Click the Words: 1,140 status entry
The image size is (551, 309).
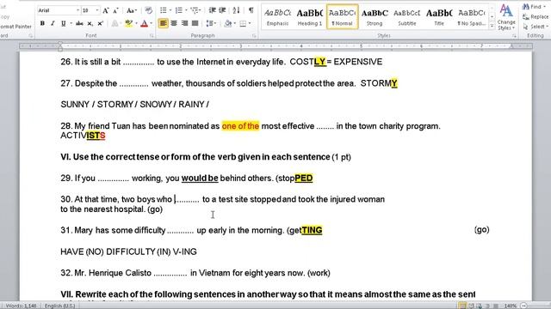pos(21,306)
